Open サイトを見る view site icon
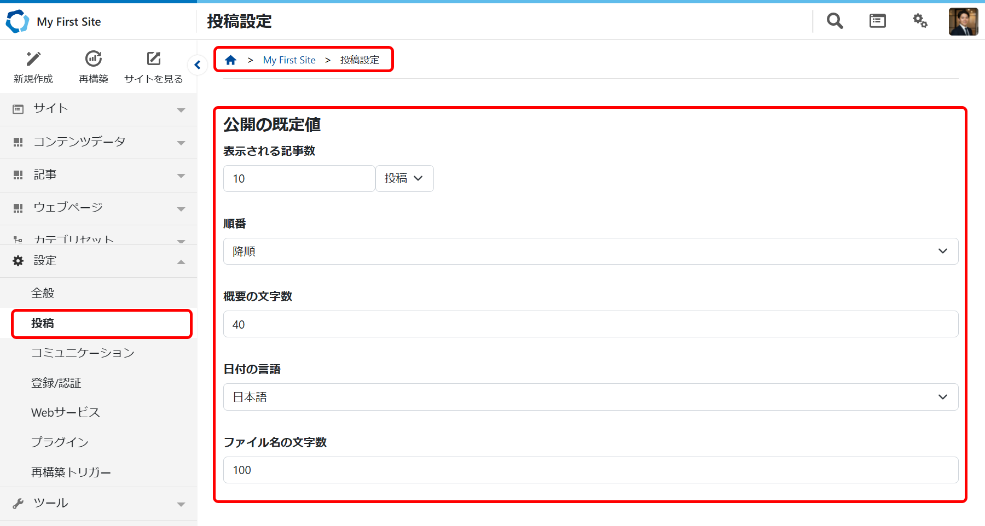The height and width of the screenshot is (526, 985). 154,59
